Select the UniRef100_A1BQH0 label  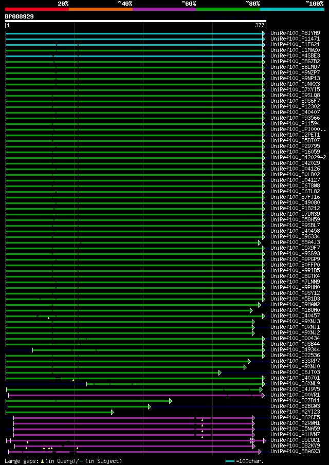(295, 310)
